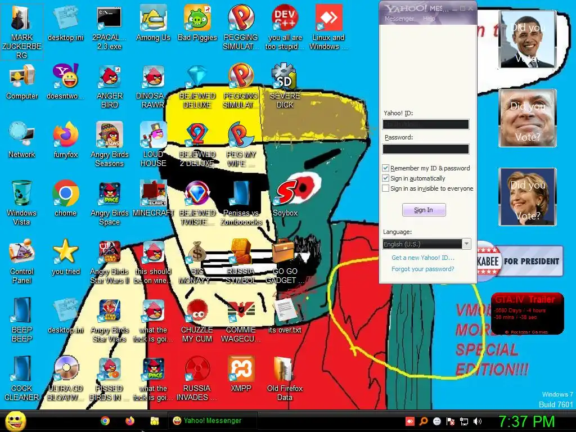
Task: Launch the chome Chrome shortcut
Action: [66, 199]
